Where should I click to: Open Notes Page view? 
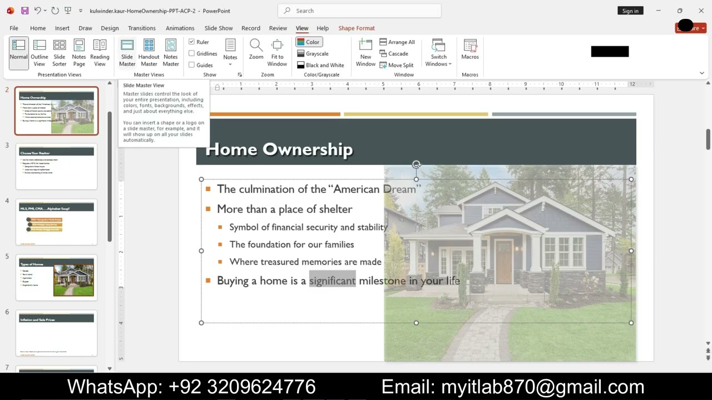79,53
